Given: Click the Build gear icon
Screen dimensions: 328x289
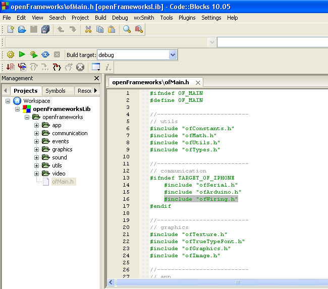Looking at the screenshot, I should (x=10, y=54).
